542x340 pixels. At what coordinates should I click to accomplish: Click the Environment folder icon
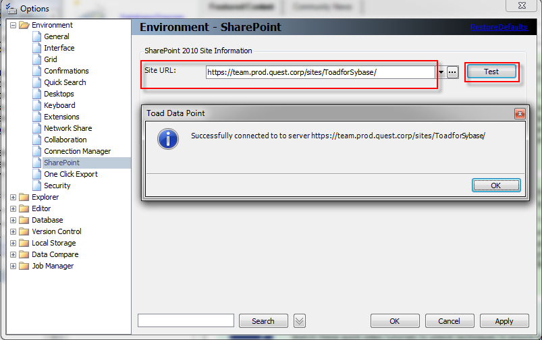tap(24, 25)
